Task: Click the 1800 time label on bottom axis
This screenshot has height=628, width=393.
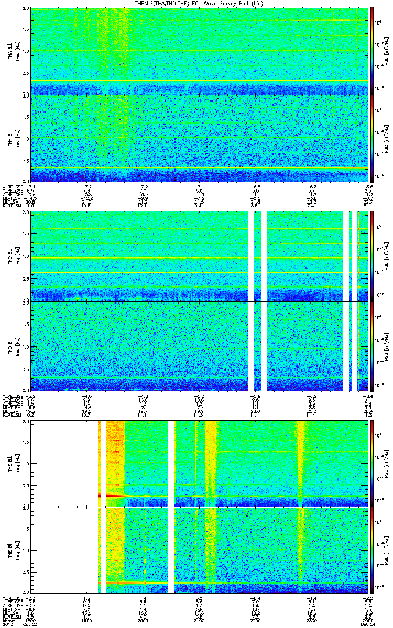Action: pyautogui.click(x=30, y=621)
